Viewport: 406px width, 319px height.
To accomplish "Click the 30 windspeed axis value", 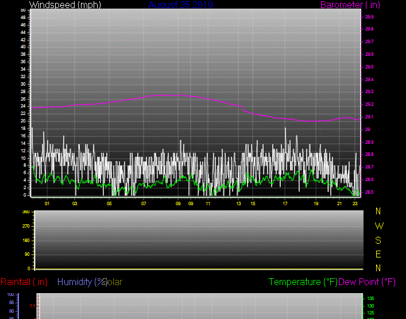I will [23, 84].
